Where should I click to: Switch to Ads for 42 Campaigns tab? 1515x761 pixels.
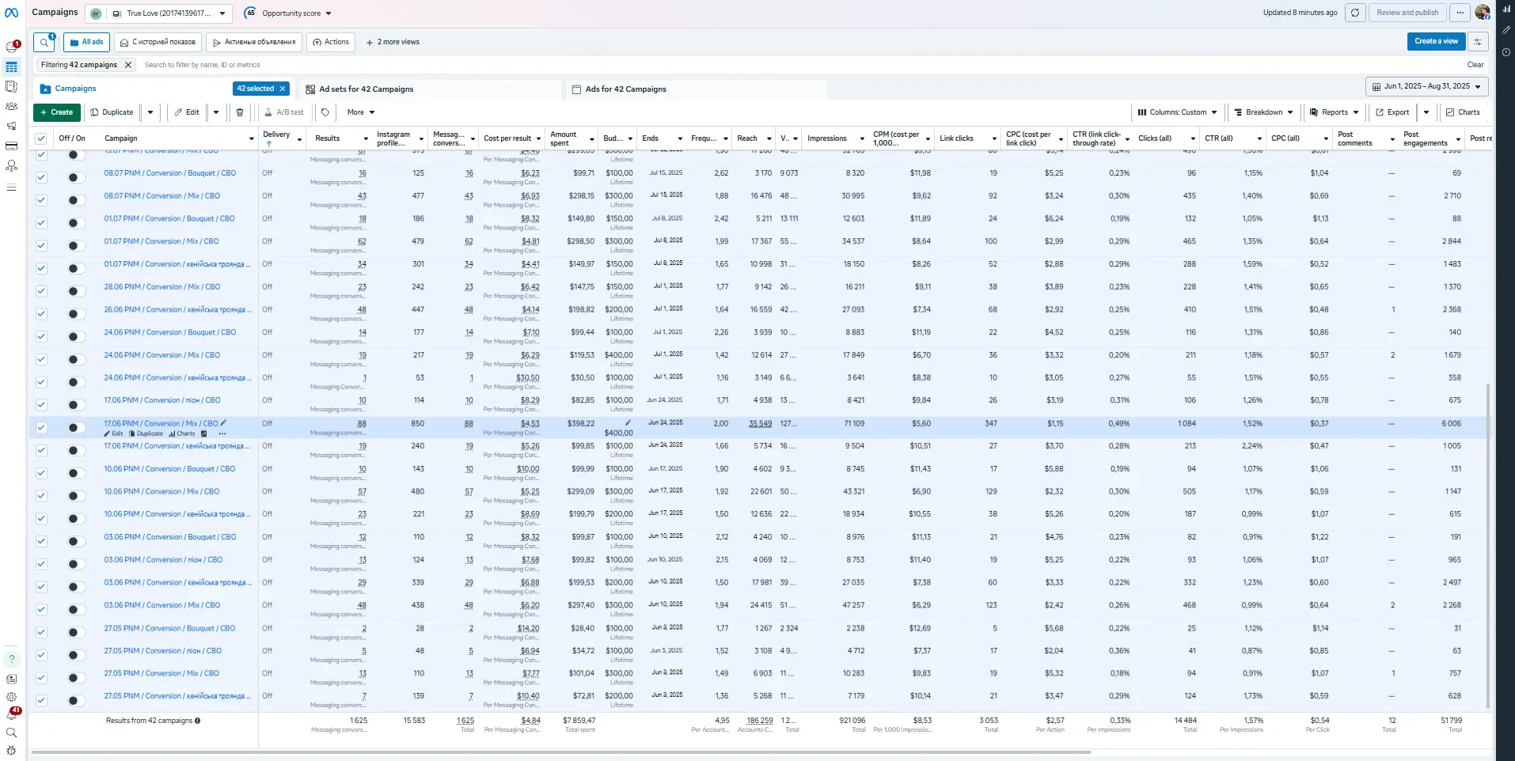coord(625,89)
